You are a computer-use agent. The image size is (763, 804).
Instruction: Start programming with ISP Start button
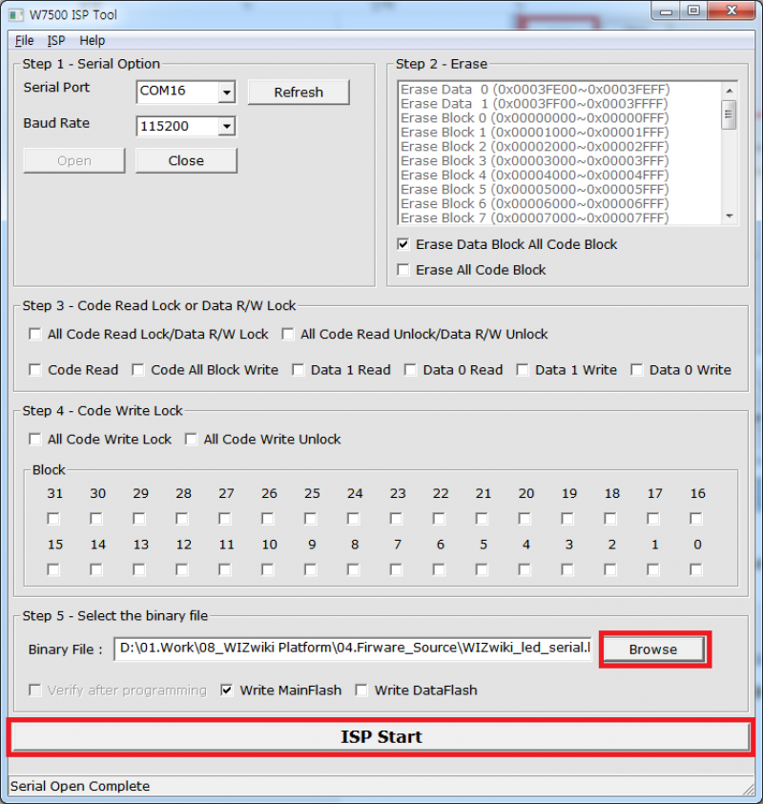pos(381,737)
